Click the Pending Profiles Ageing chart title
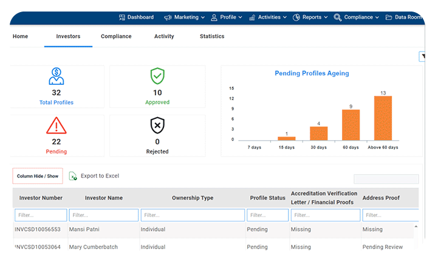This screenshot has height=262, width=438. click(x=312, y=73)
